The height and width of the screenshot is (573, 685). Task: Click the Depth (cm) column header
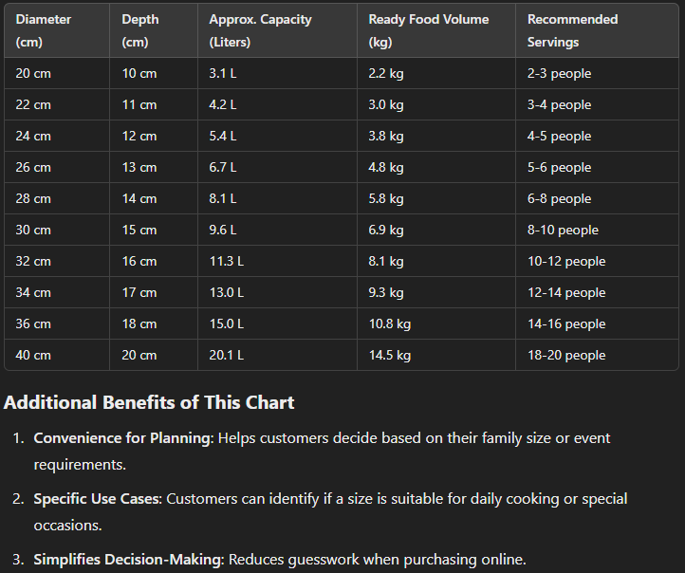154,30
